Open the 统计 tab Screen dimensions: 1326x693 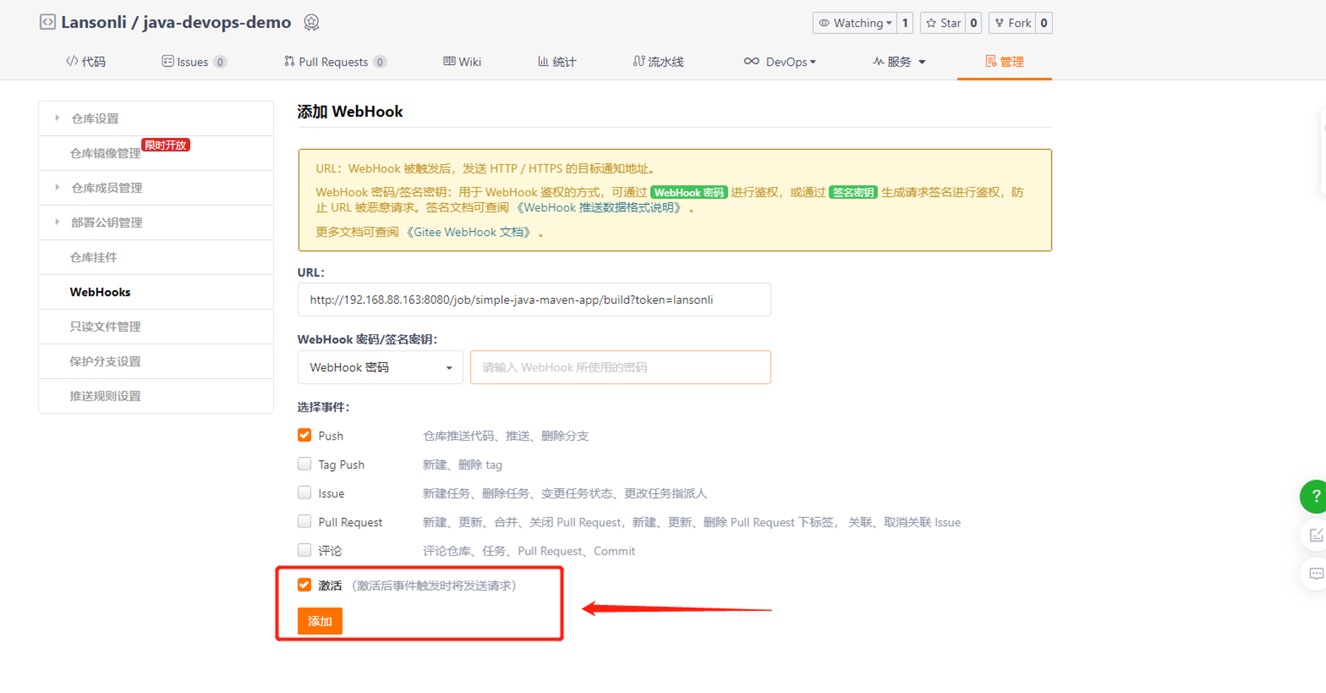click(x=557, y=62)
